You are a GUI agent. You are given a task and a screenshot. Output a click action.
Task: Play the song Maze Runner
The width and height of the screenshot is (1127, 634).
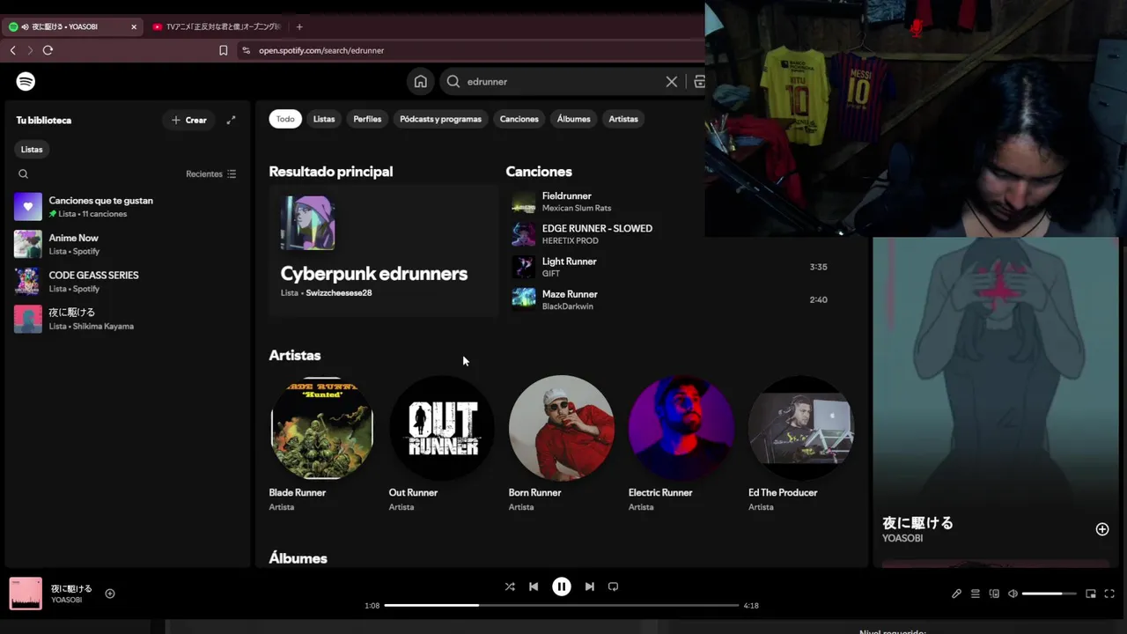[570, 294]
